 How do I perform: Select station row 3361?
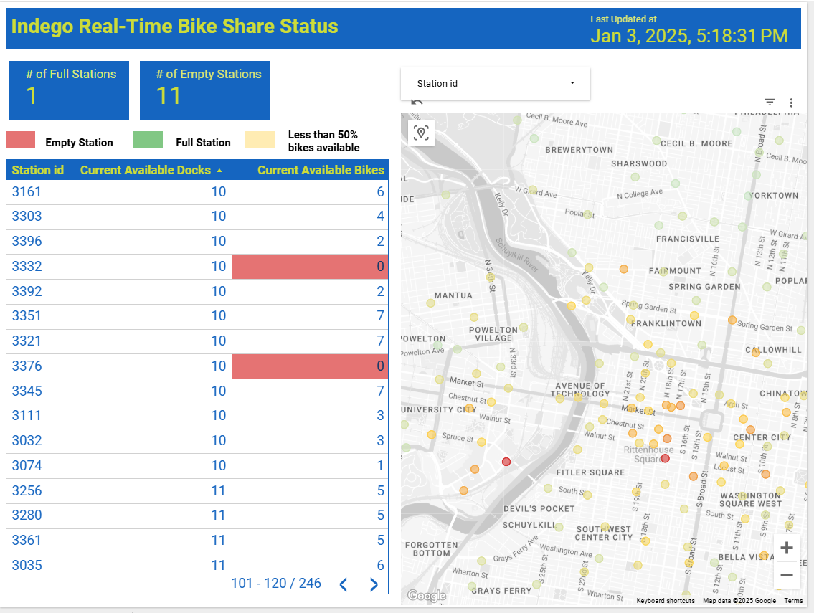[x=197, y=541]
